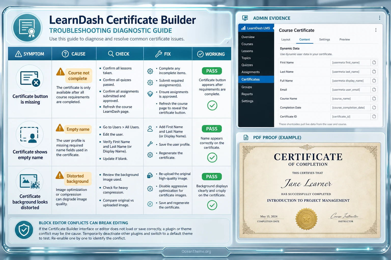Click the Working checkmark header icon
The height and width of the screenshot is (260, 391).
(200, 54)
